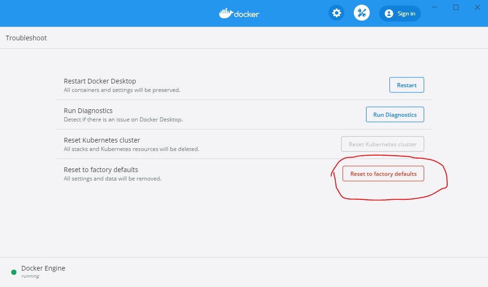
Task: Select the Run Diagnostics row title
Action: coord(88,110)
